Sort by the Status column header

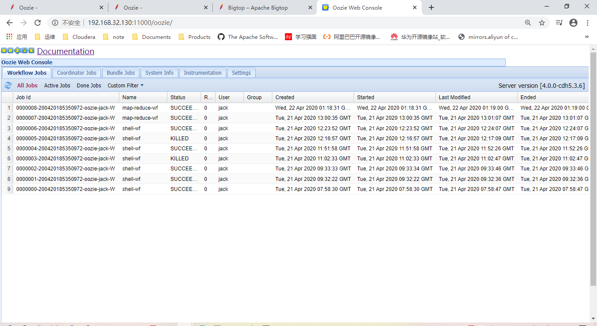coord(184,97)
